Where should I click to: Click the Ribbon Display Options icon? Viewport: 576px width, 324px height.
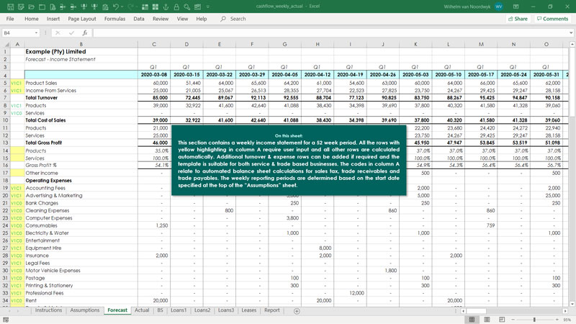516,6
